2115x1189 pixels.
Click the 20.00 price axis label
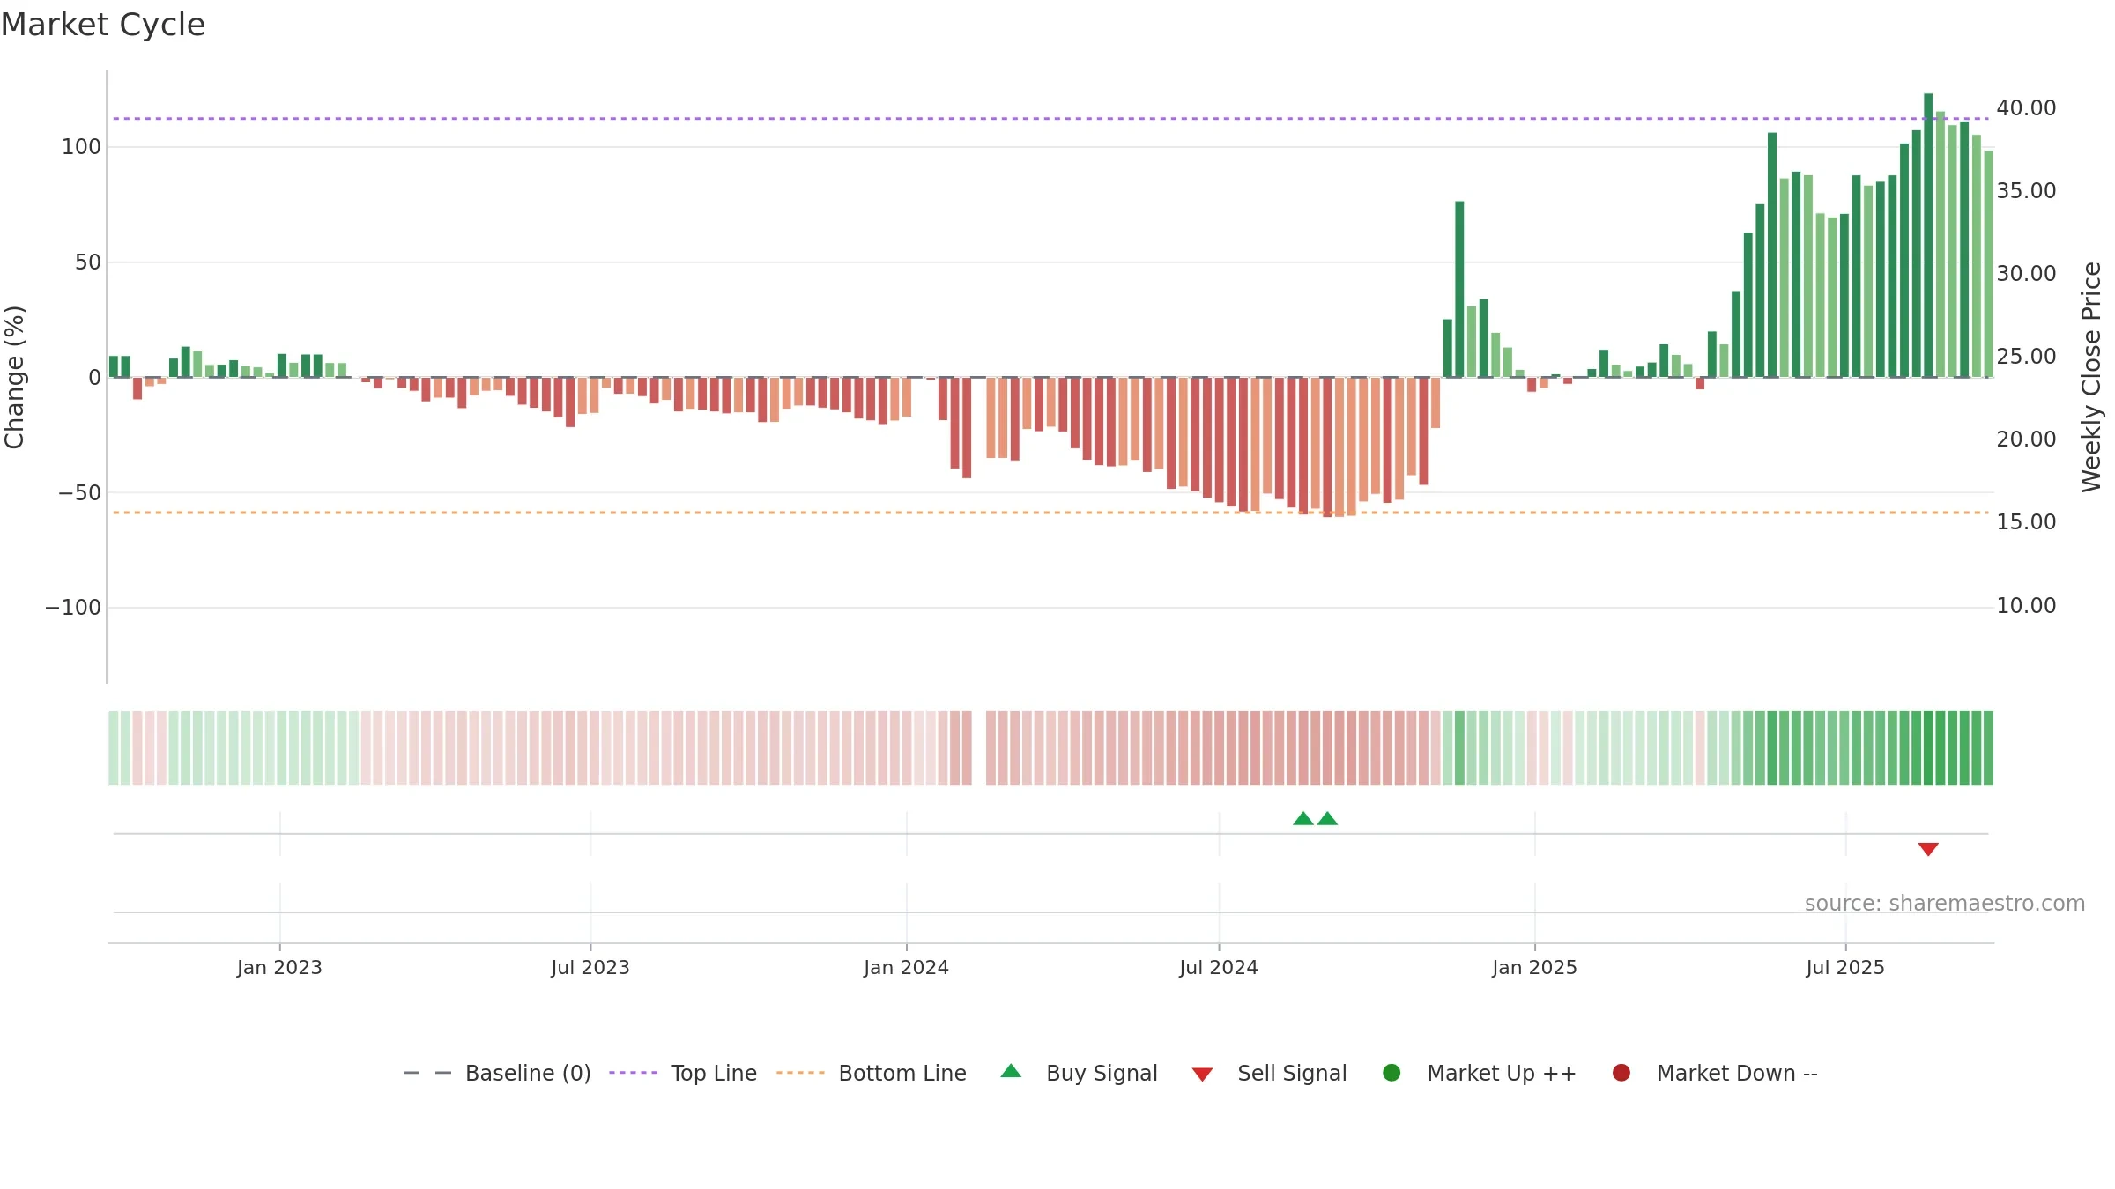pyautogui.click(x=2026, y=439)
